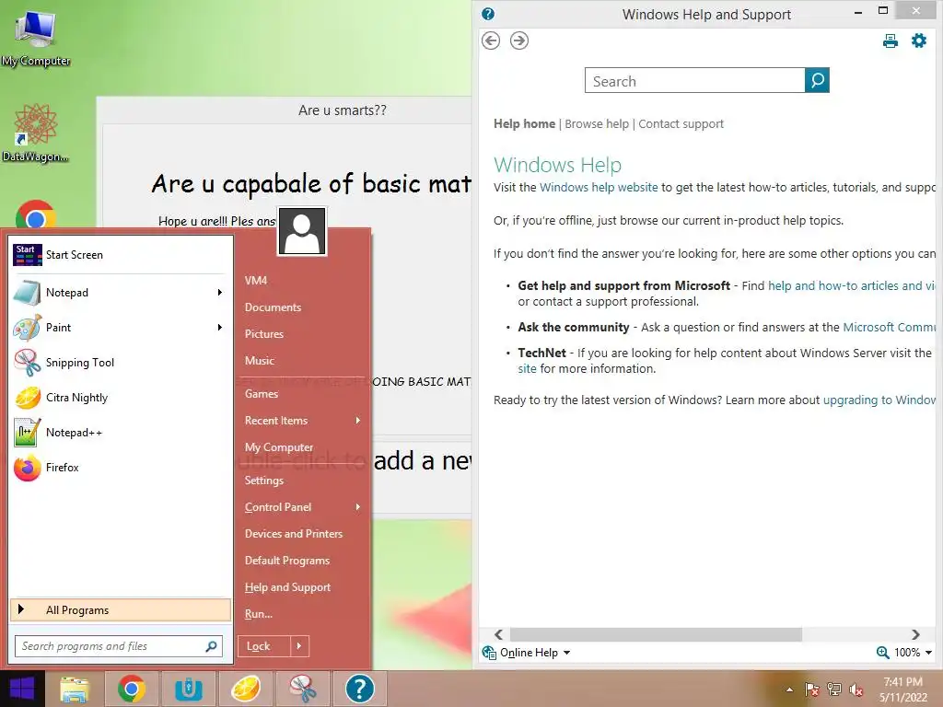Expand All Programs list
This screenshot has width=943, height=707.
pos(121,610)
